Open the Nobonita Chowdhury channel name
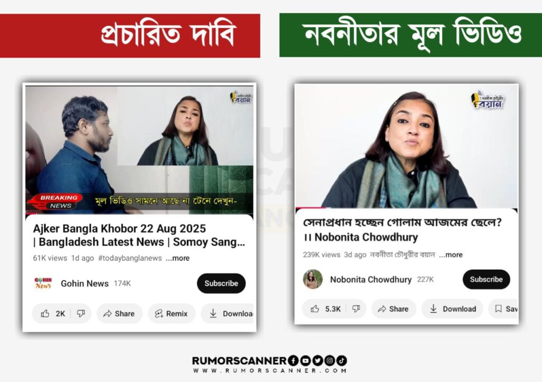 [371, 279]
